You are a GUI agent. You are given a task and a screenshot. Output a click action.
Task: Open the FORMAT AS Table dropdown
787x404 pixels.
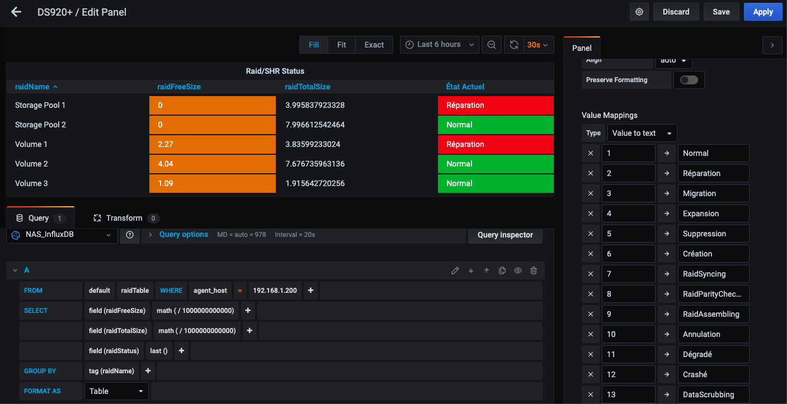pos(116,391)
